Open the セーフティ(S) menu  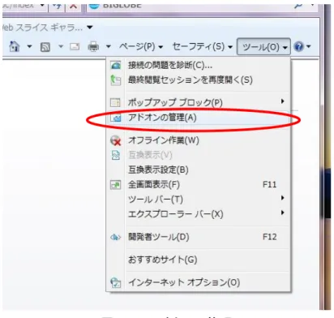tap(203, 47)
